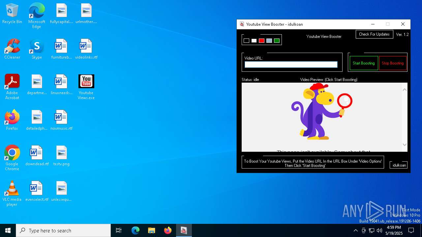422x237 pixels.
Task: Open the CCleaner desktop shortcut
Action: (x=12, y=49)
